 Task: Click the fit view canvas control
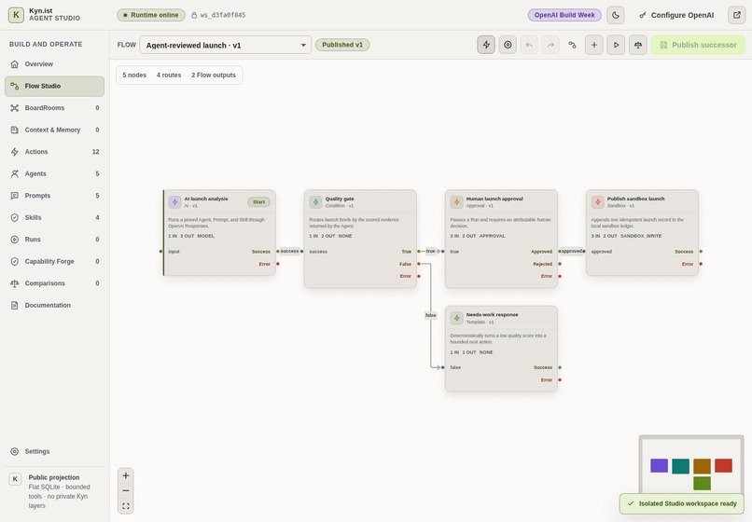click(x=126, y=506)
